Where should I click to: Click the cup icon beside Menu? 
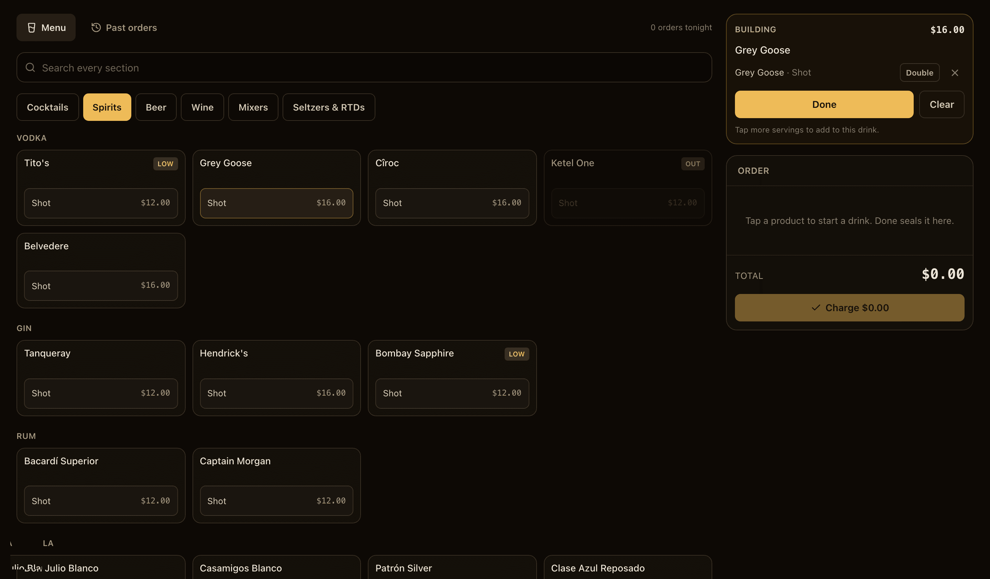click(32, 27)
